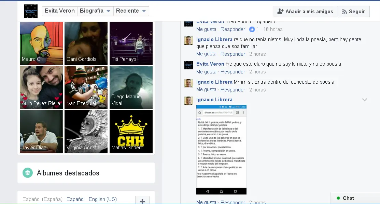This screenshot has height=204, width=380.
Task: Click Me gusta under Evita's nieta comment
Action: (x=206, y=72)
